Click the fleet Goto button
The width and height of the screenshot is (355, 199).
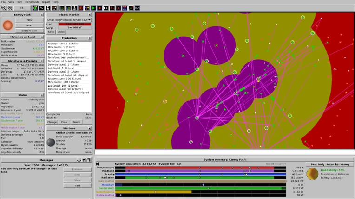tap(51, 32)
